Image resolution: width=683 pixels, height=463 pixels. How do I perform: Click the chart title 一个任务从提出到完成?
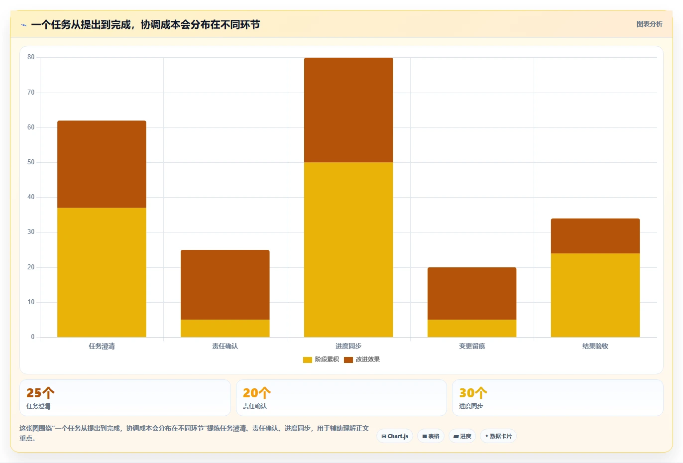pyautogui.click(x=145, y=25)
